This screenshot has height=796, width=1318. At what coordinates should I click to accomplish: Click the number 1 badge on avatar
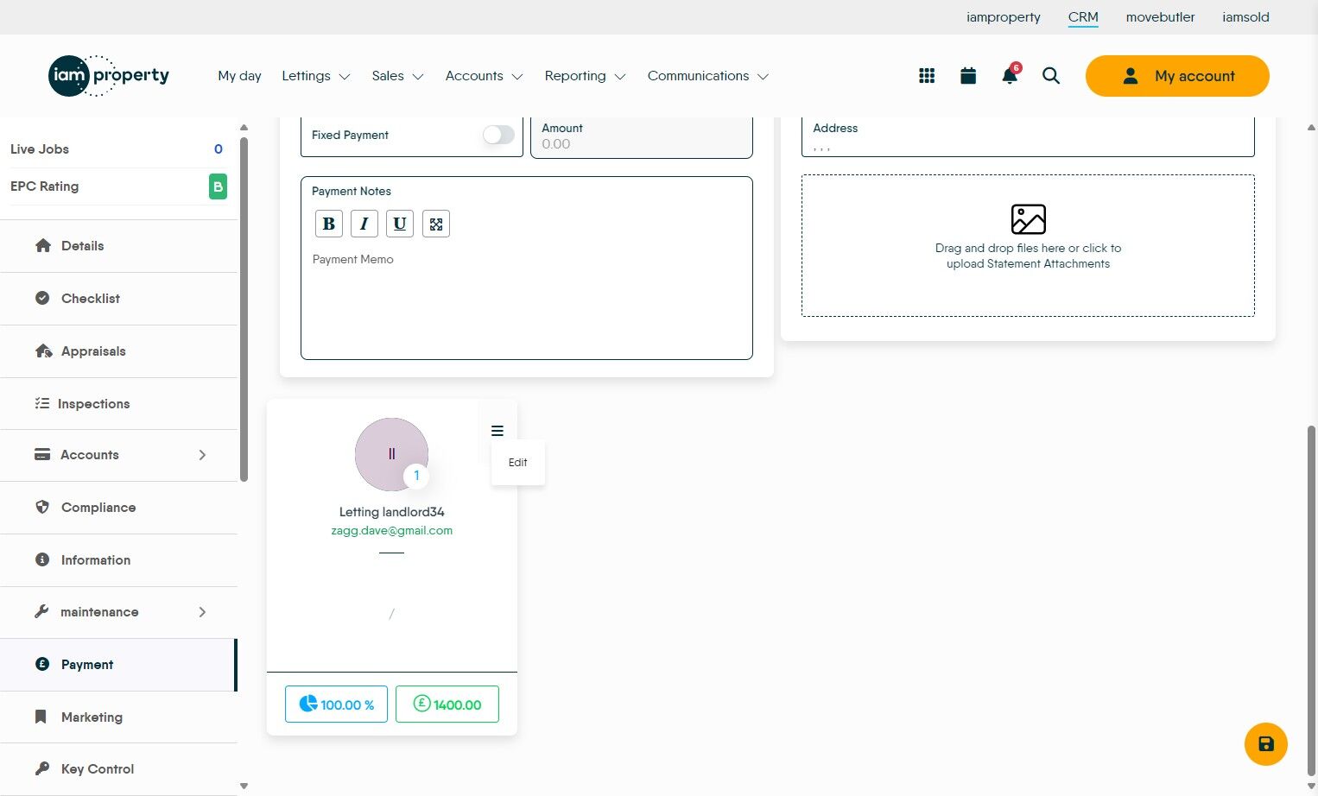point(416,476)
